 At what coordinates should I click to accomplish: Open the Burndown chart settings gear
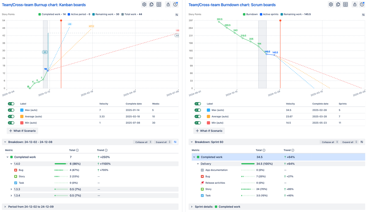(331, 4)
